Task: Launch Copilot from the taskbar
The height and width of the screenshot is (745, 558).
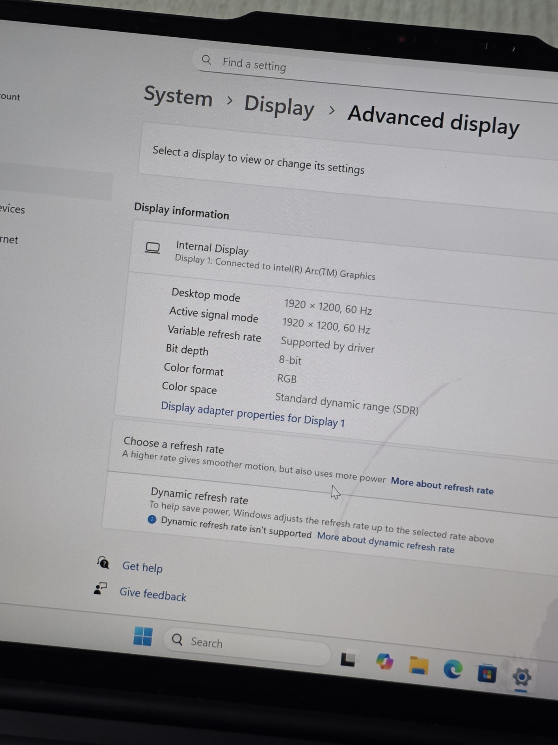Action: click(x=385, y=662)
